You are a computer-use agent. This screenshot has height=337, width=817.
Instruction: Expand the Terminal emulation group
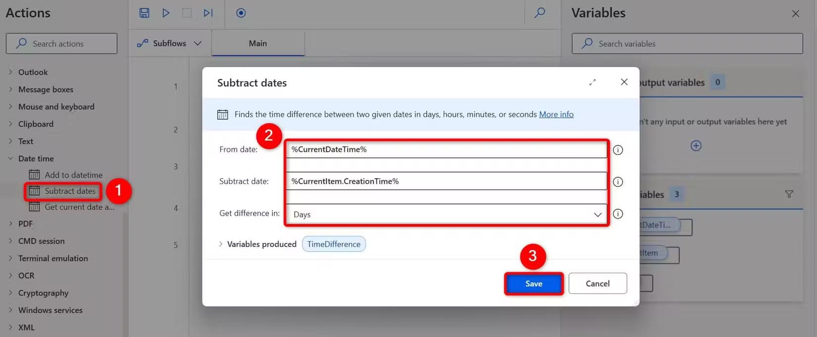(10, 258)
